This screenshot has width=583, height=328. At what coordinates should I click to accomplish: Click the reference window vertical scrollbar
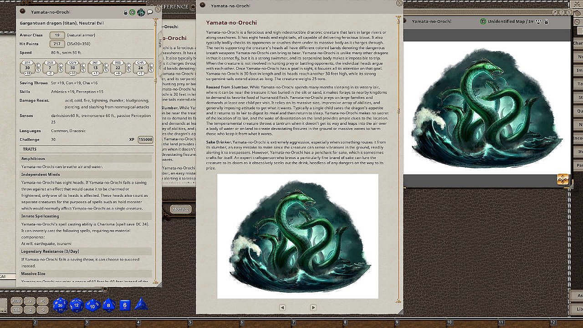pyautogui.click(x=399, y=159)
